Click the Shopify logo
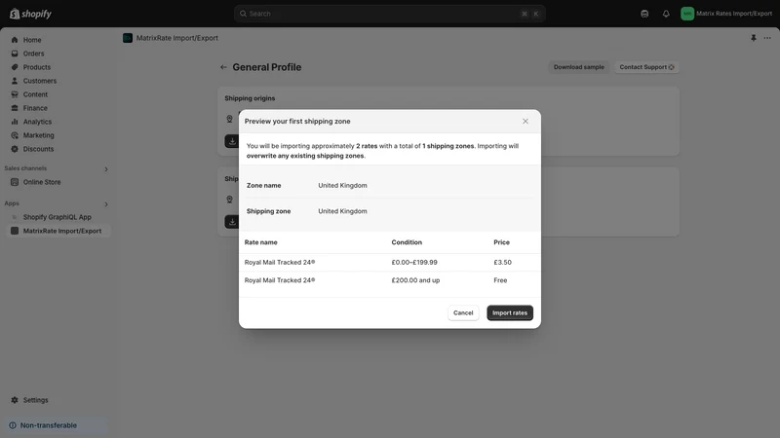Image resolution: width=780 pixels, height=438 pixels. [x=31, y=14]
